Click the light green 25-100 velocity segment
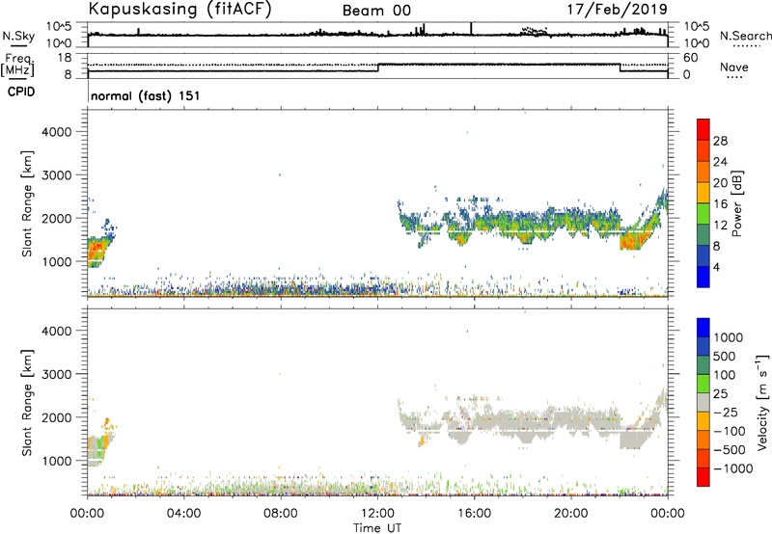772x534 pixels. [x=703, y=384]
